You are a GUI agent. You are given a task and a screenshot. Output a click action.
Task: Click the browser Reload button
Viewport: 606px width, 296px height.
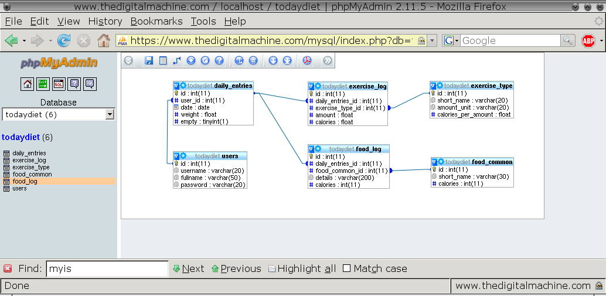pos(64,40)
